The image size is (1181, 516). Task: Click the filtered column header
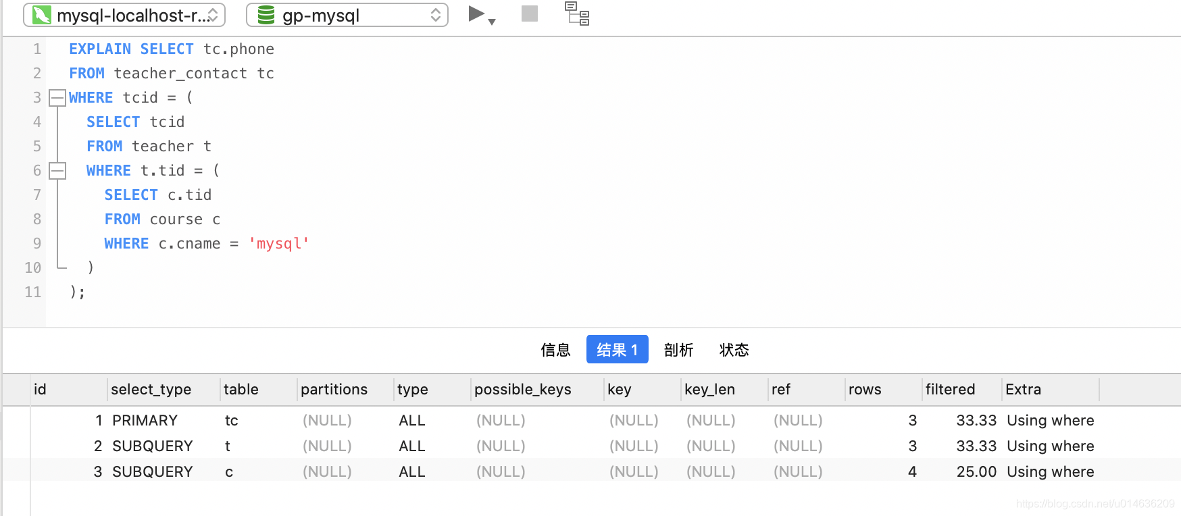[962, 390]
